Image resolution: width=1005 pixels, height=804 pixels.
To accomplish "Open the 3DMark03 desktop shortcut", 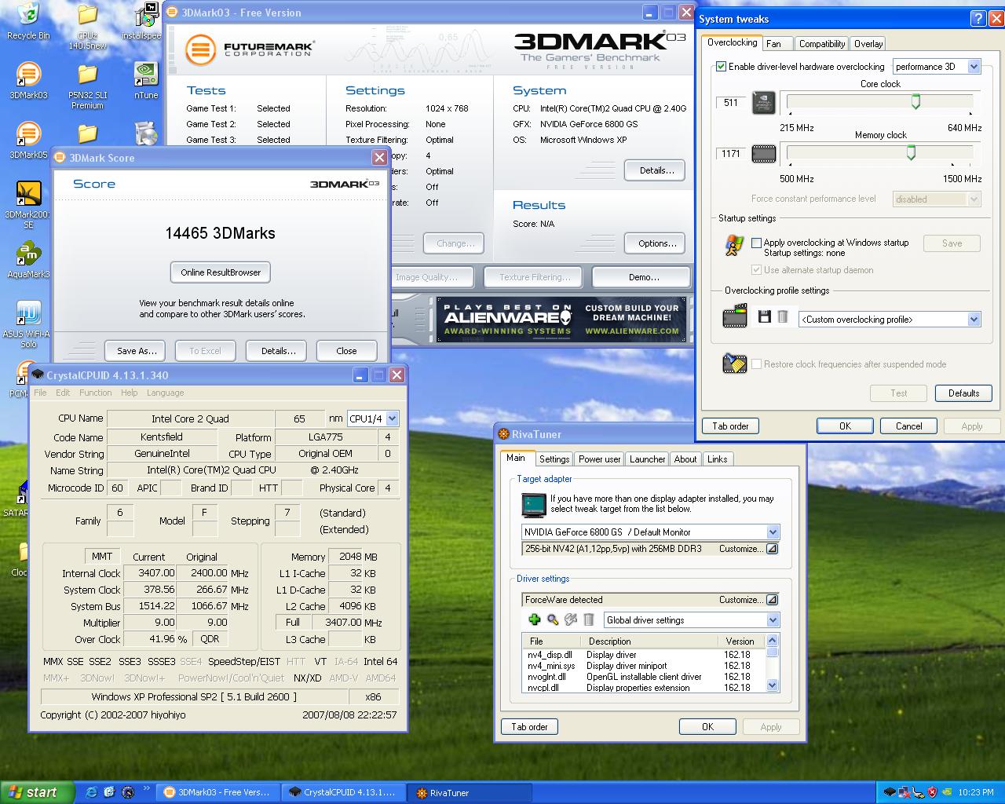I will pyautogui.click(x=28, y=81).
